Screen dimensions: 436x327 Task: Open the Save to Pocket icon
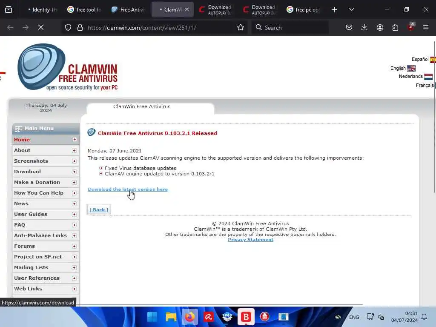coord(349,27)
